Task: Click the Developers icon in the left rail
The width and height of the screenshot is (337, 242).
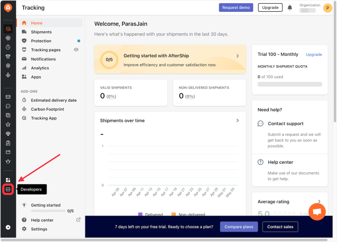Action: pyautogui.click(x=8, y=189)
